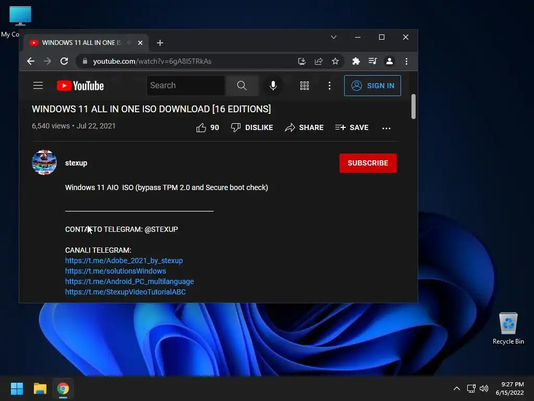Viewport: 534px width, 401px height.
Task: Select the Recycle Bin desktop icon
Action: pyautogui.click(x=508, y=328)
